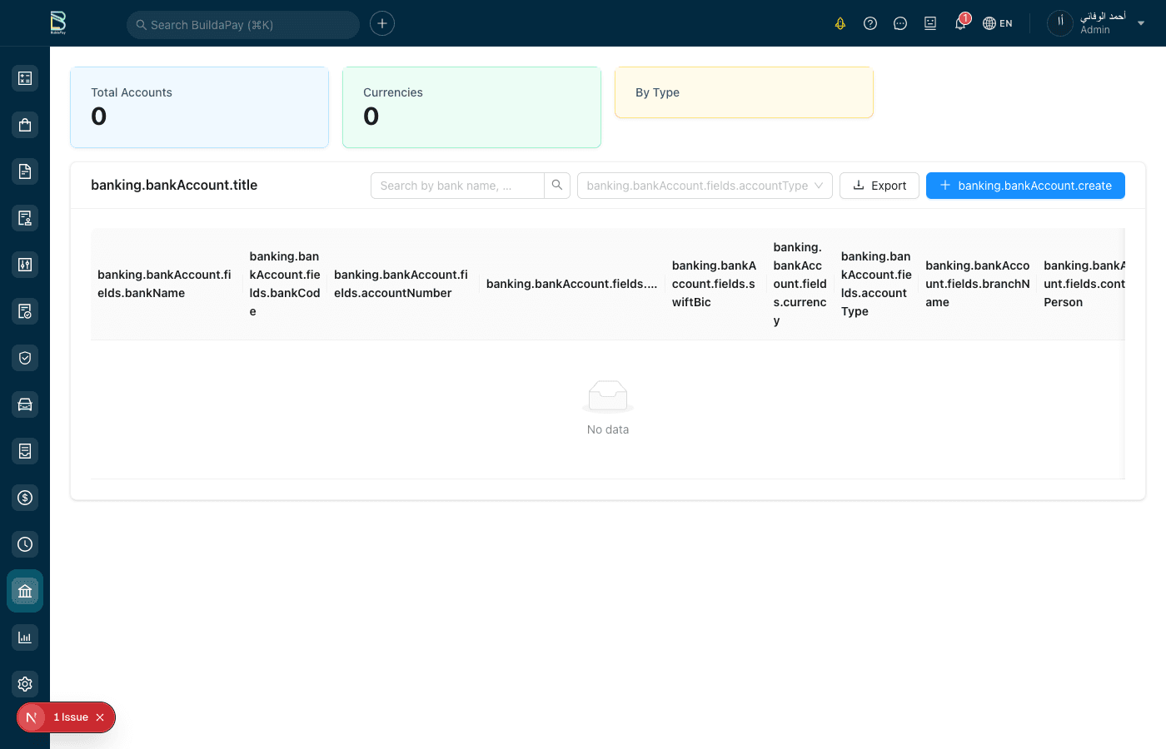The height and width of the screenshot is (749, 1166).
Task: Click the magnifier search button beside bank search
Action: [x=557, y=186]
